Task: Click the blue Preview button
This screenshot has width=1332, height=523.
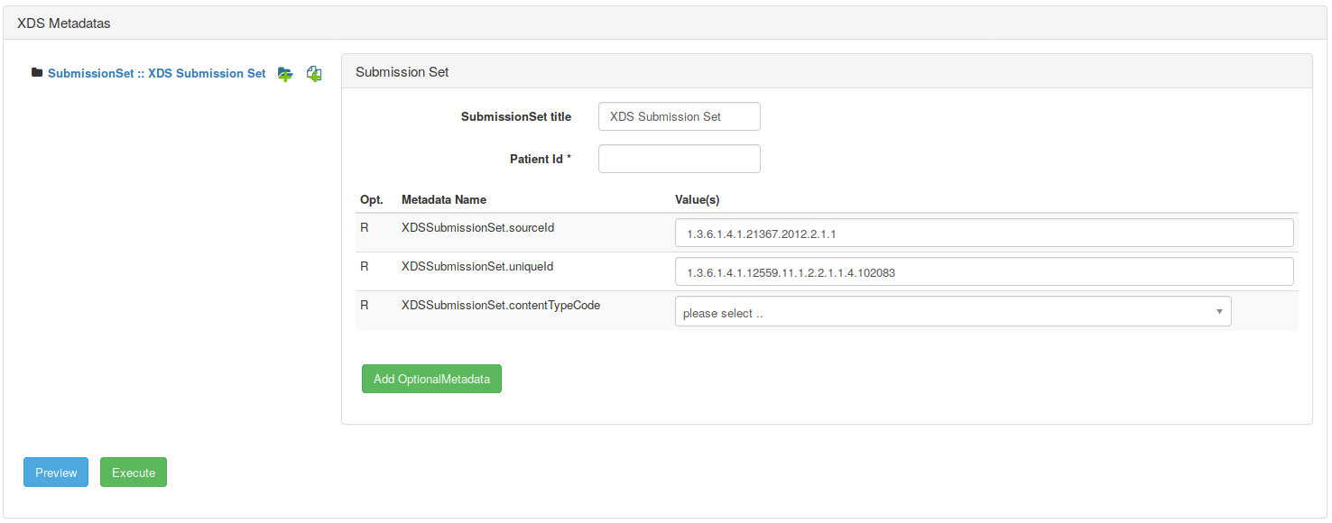Action: click(x=56, y=473)
